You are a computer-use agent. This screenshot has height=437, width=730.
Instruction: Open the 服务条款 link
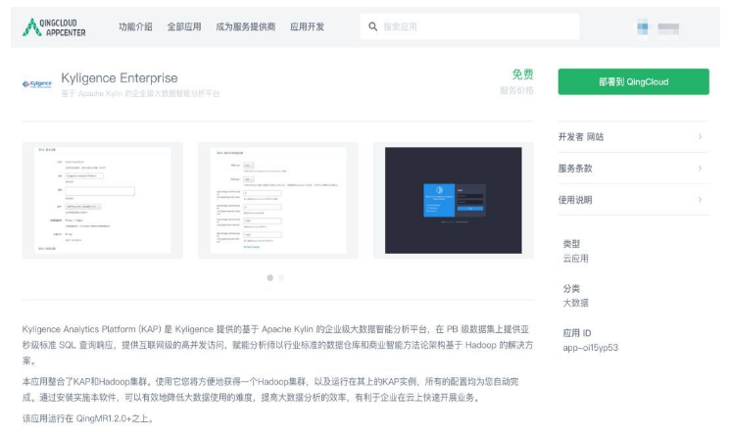(x=634, y=169)
